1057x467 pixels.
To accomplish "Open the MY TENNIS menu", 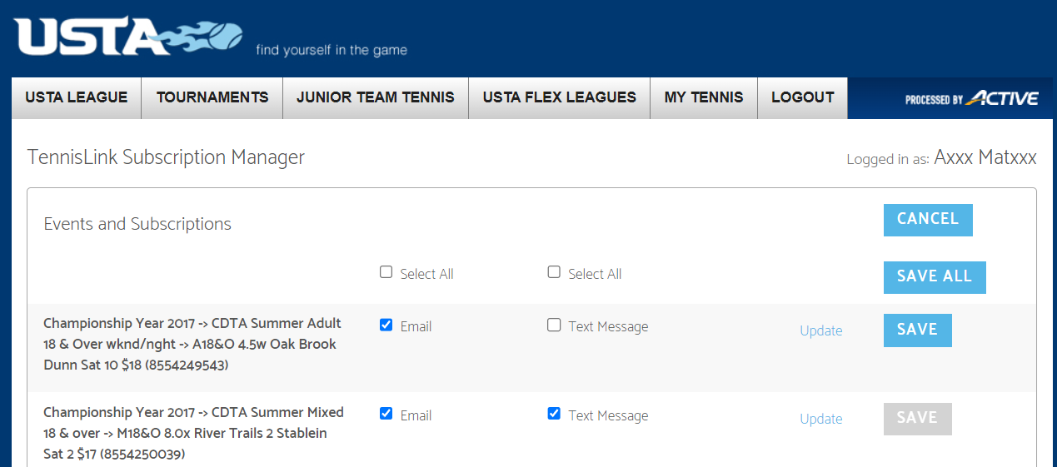I will pos(704,98).
